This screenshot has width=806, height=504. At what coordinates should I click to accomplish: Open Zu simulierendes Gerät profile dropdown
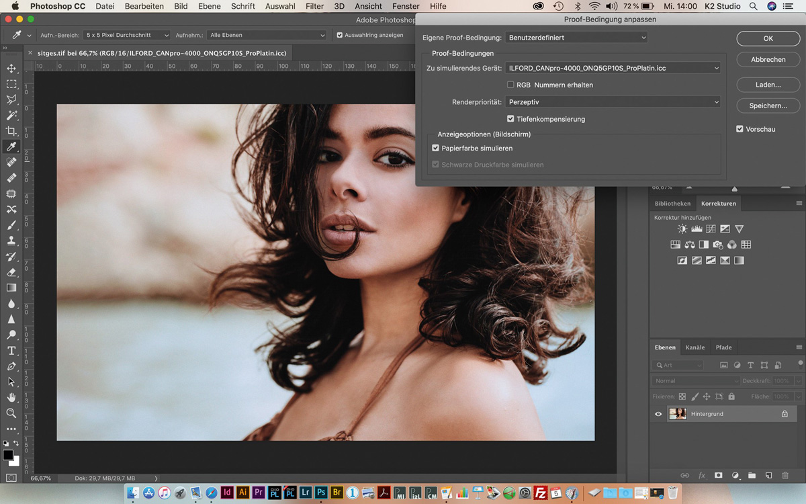point(613,68)
